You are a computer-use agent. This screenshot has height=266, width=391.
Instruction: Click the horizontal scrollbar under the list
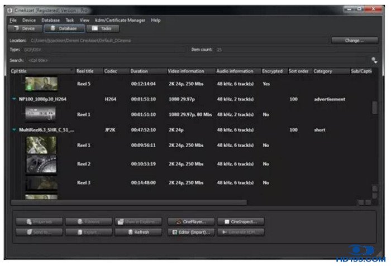(128, 202)
